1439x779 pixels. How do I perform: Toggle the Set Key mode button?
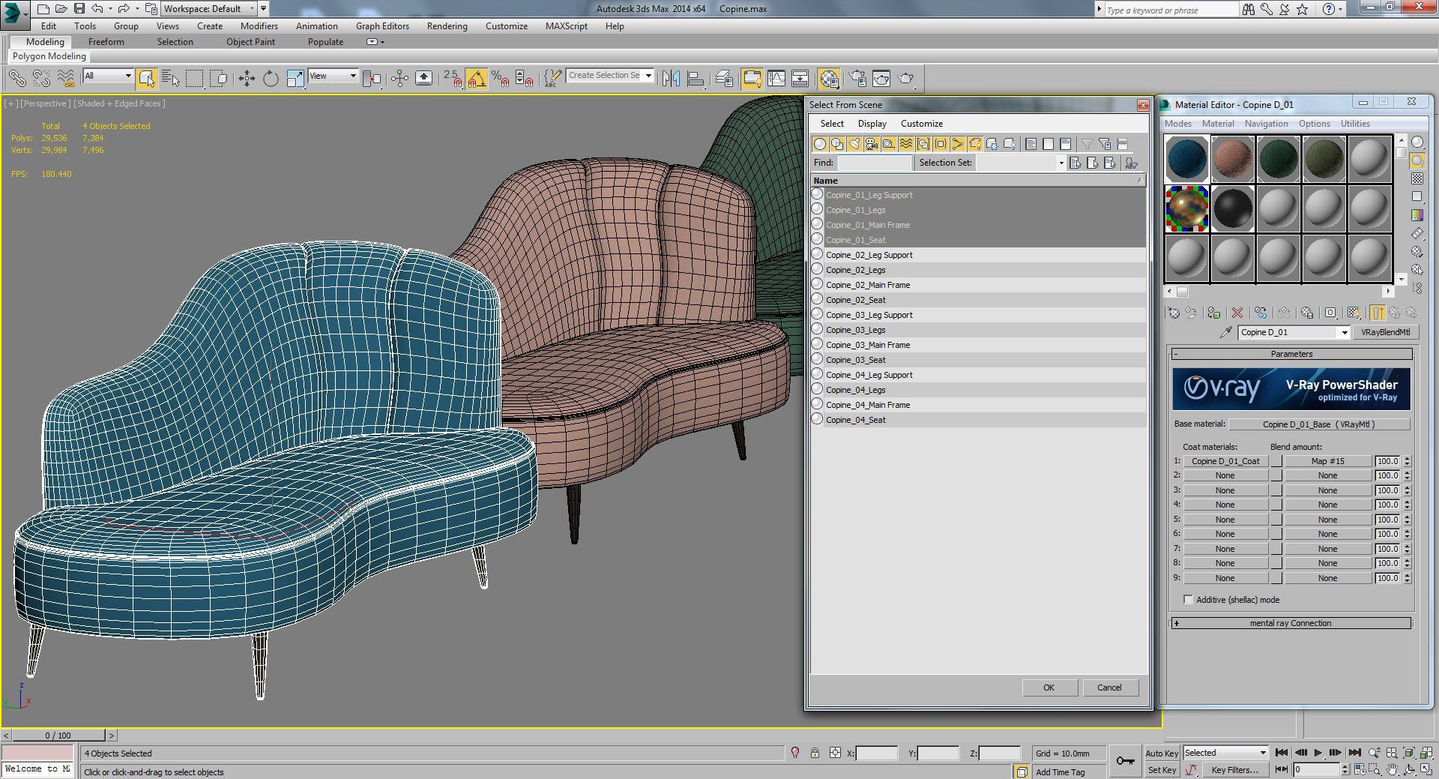click(1162, 770)
